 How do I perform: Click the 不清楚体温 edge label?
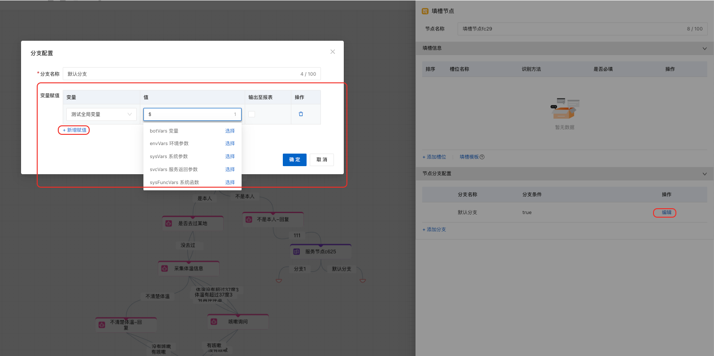point(158,296)
